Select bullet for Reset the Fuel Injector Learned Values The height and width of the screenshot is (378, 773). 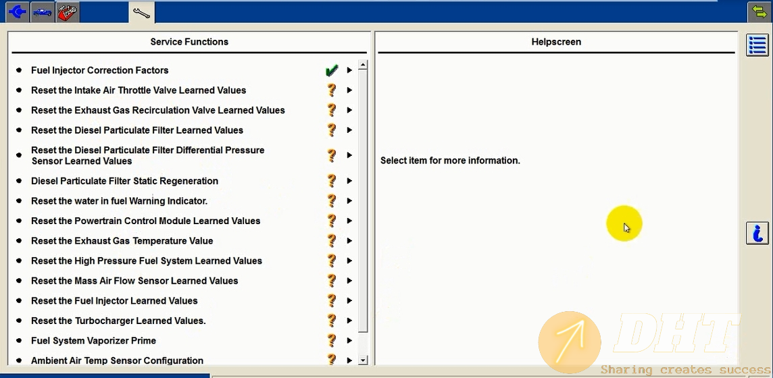(19, 301)
